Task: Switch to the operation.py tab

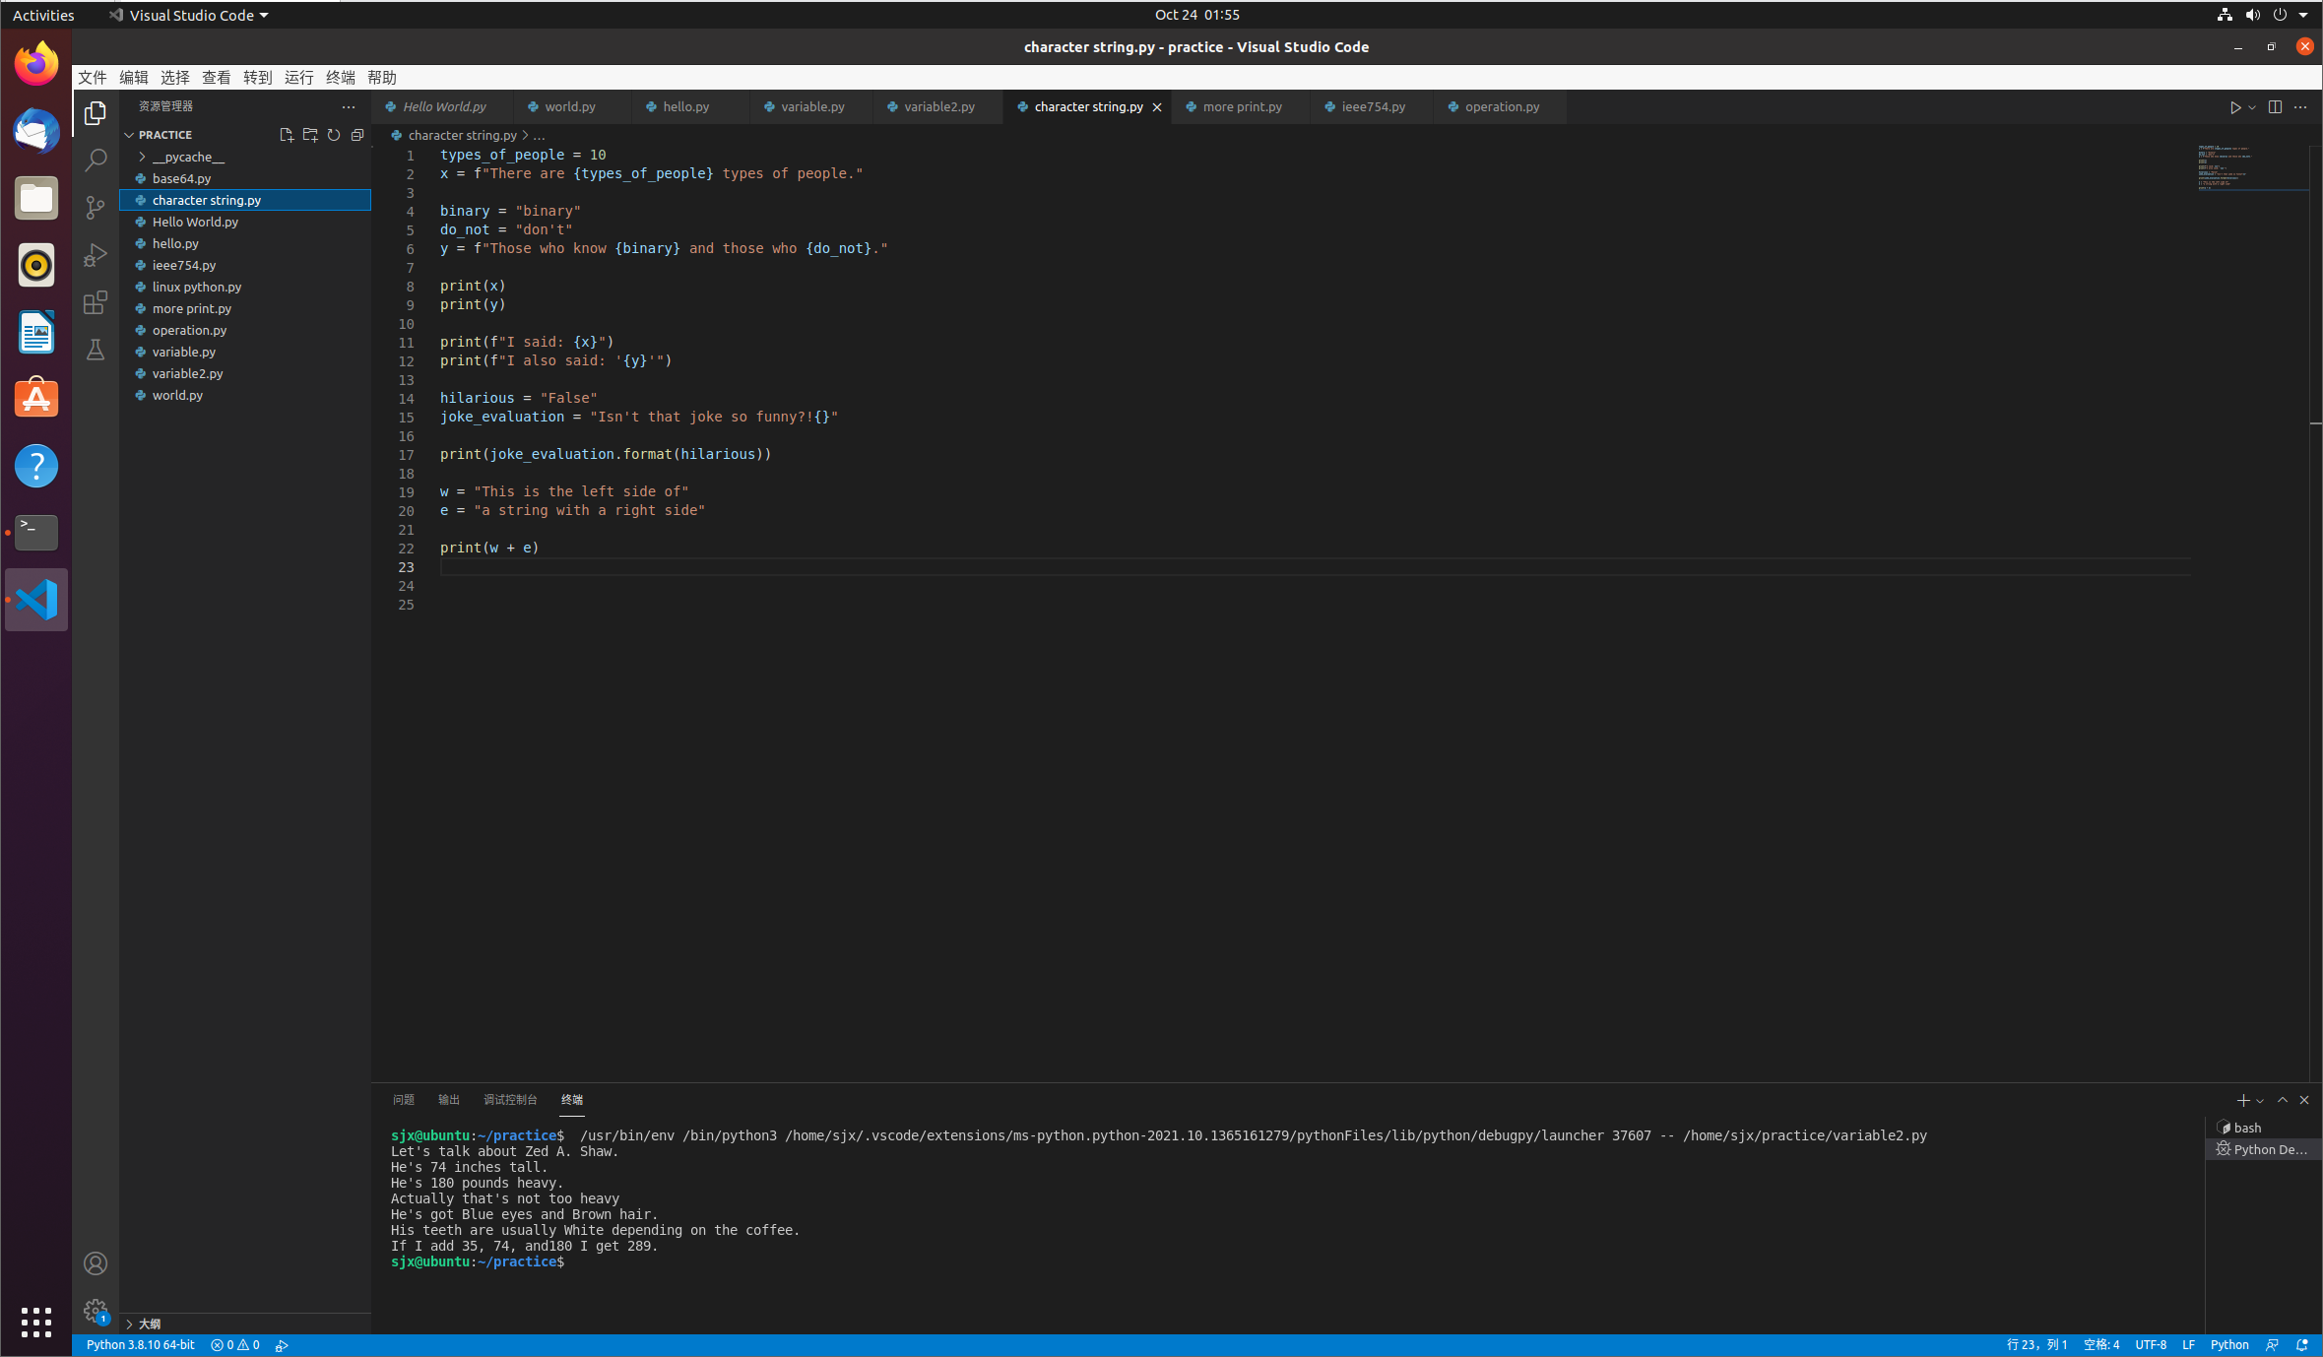Action: 1501,106
